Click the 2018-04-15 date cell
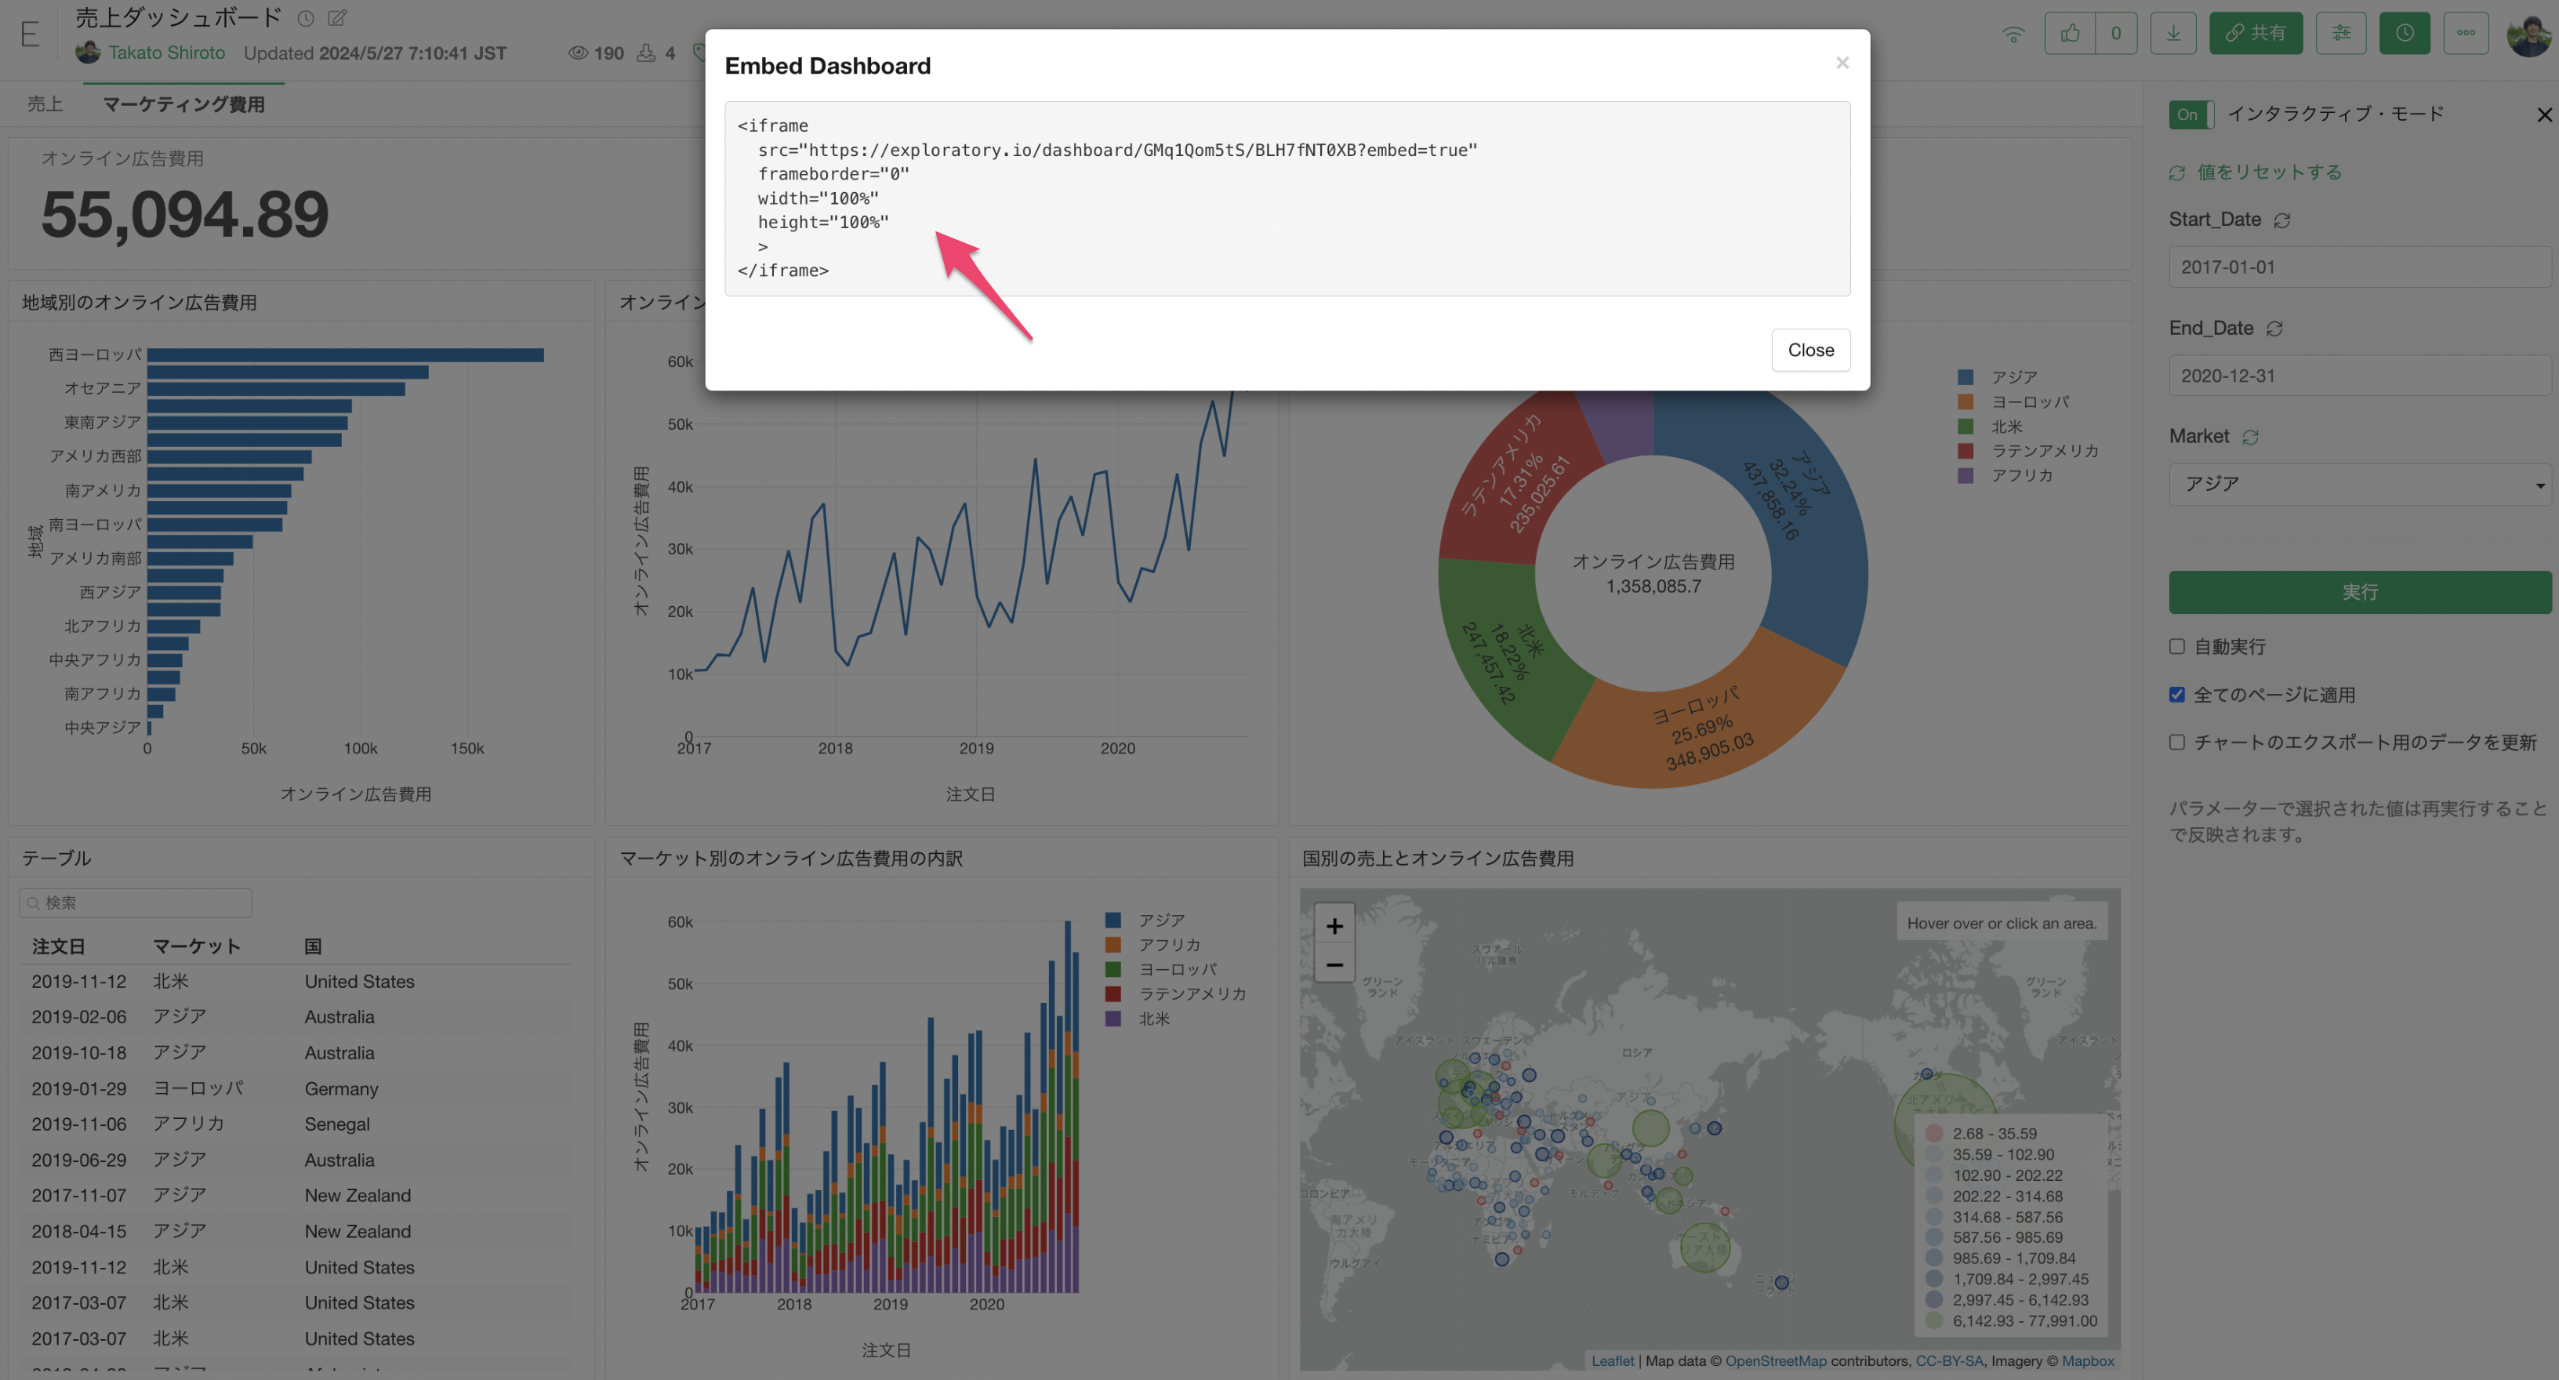 [x=78, y=1231]
